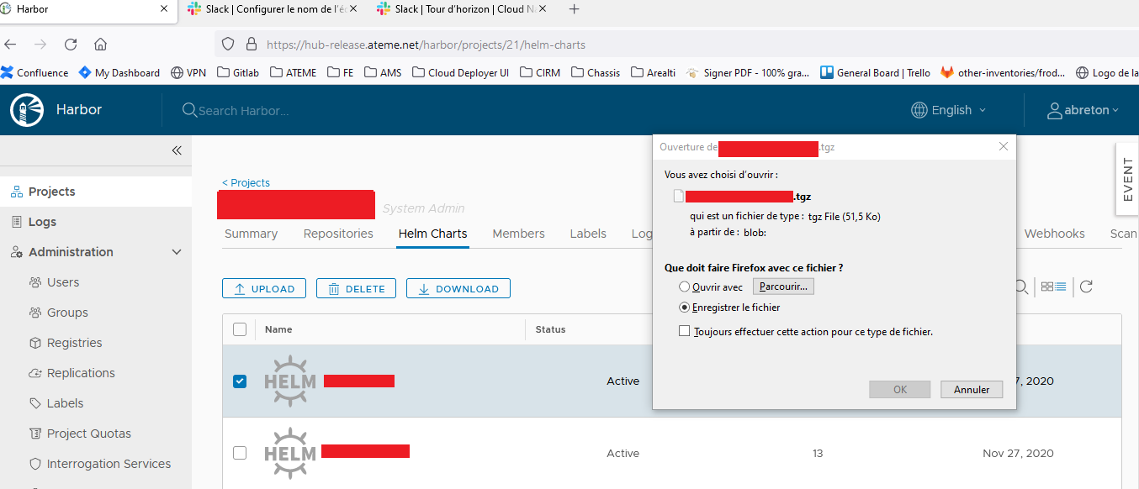Click the user avatar icon for abreton
Image resolution: width=1139 pixels, height=489 pixels.
(x=1055, y=110)
